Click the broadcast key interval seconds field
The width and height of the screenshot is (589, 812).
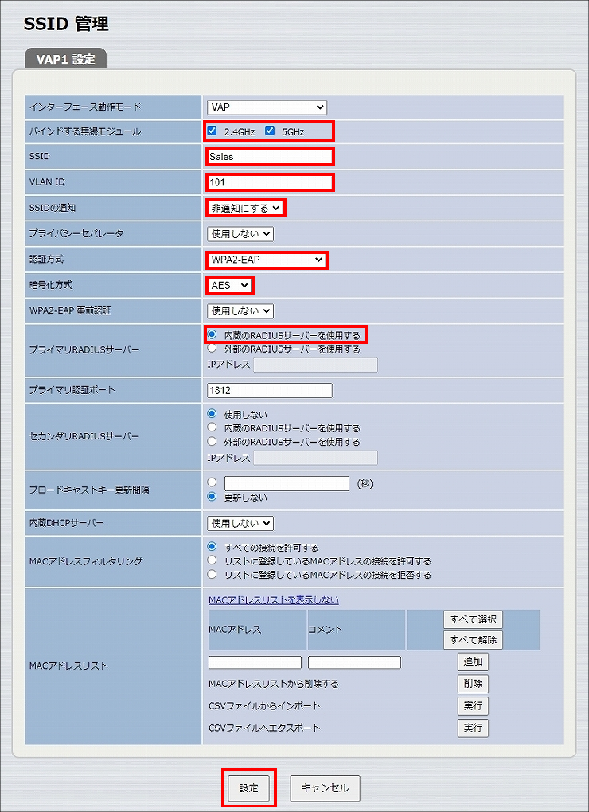(x=287, y=484)
